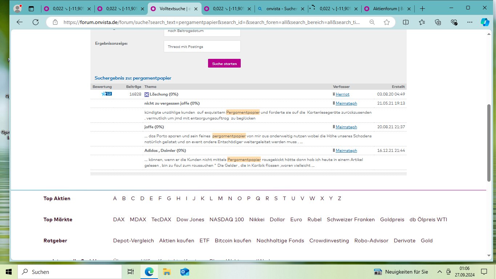Screen dimensions: 496x279
Task: Open the Collections icon in the toolbar
Action: [438, 22]
